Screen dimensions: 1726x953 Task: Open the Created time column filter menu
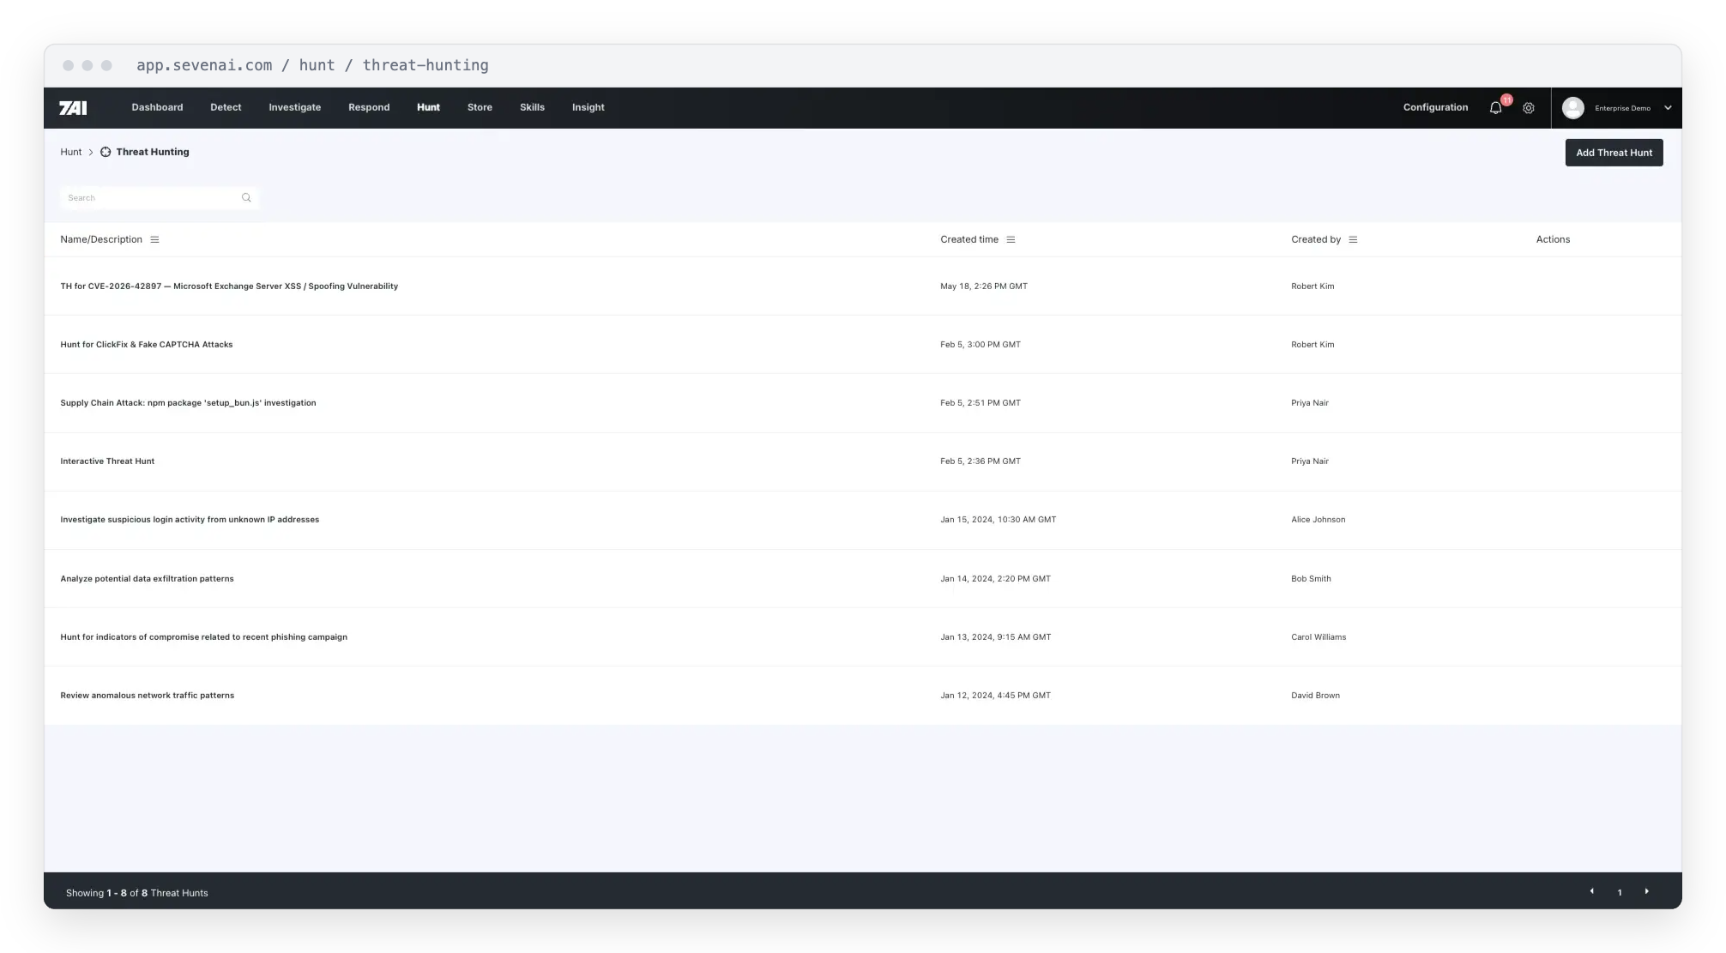pyautogui.click(x=1011, y=239)
